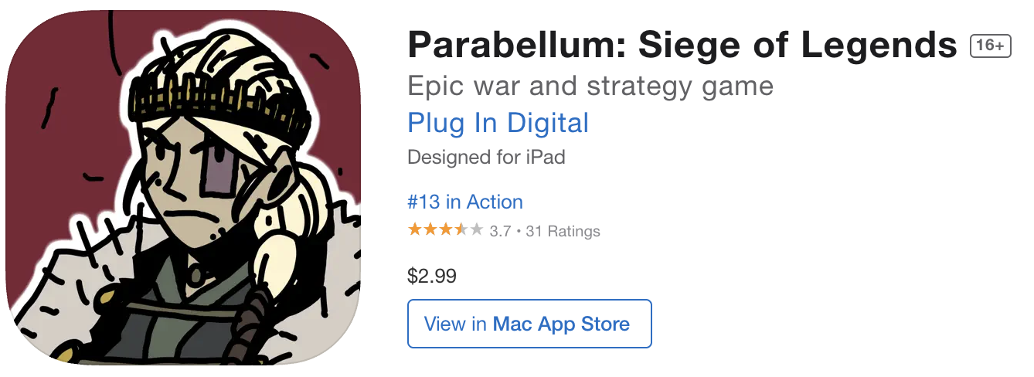Open the Plug In Digital developer page
The image size is (1034, 377).
click(498, 123)
